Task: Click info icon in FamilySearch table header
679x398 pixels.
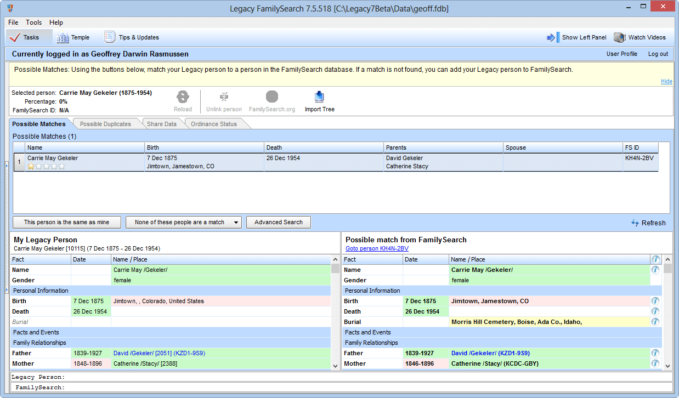Action: tap(655, 259)
